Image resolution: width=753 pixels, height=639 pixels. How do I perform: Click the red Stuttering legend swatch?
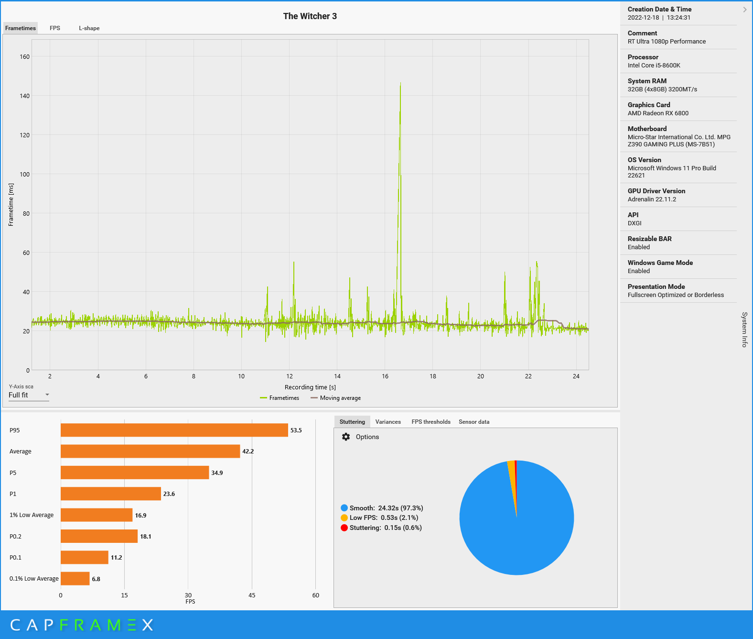[344, 528]
